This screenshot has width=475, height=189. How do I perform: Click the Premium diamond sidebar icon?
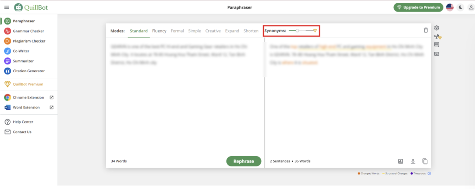click(7, 84)
